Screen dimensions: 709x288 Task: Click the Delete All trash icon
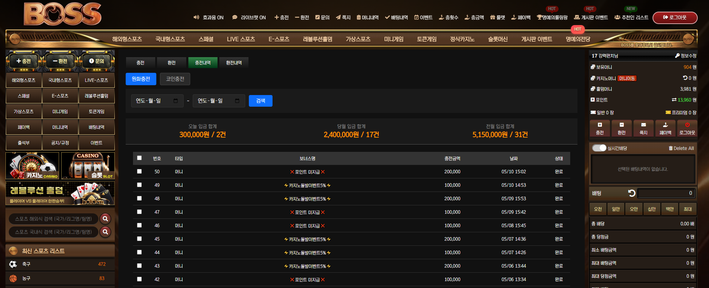click(670, 148)
